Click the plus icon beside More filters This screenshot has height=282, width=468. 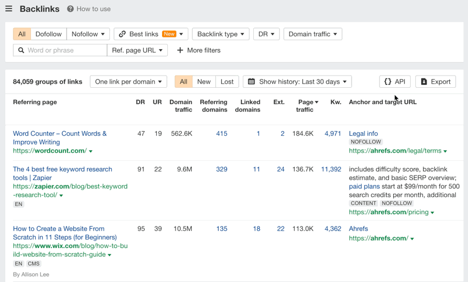click(x=180, y=50)
